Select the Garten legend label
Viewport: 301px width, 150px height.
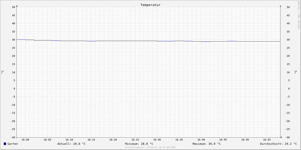click(x=13, y=144)
